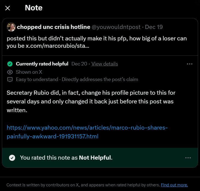Open the Dec 19 post timestamp
This screenshot has width=200, height=191.
pos(154,27)
